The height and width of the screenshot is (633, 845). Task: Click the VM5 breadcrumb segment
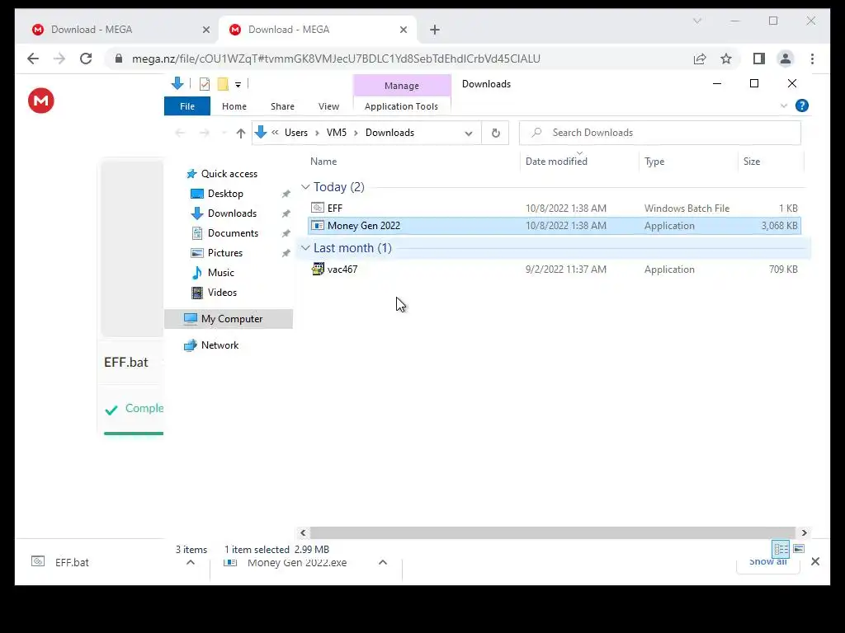coord(337,133)
